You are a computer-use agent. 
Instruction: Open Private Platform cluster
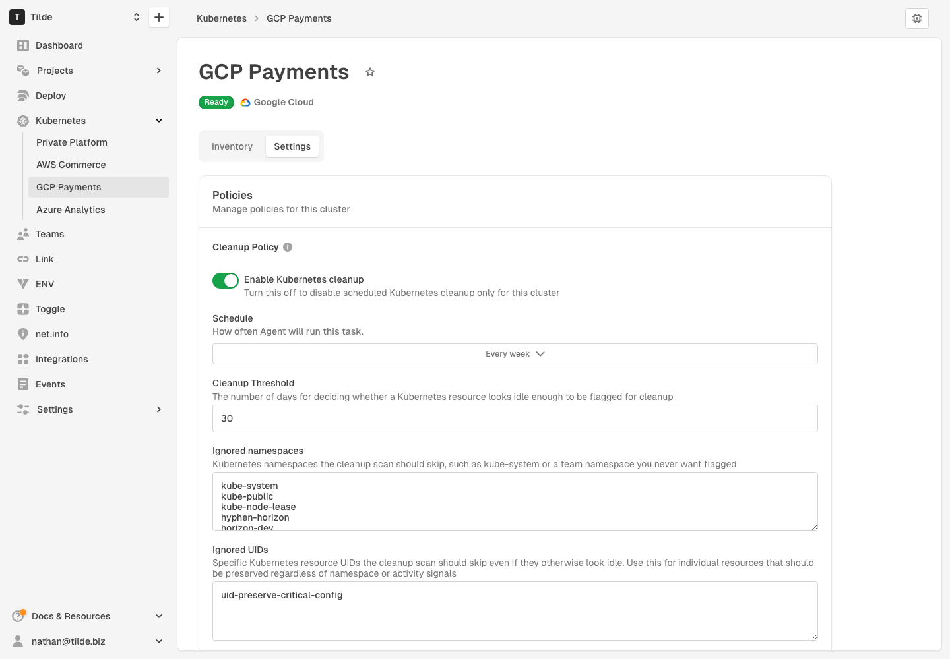click(98, 142)
